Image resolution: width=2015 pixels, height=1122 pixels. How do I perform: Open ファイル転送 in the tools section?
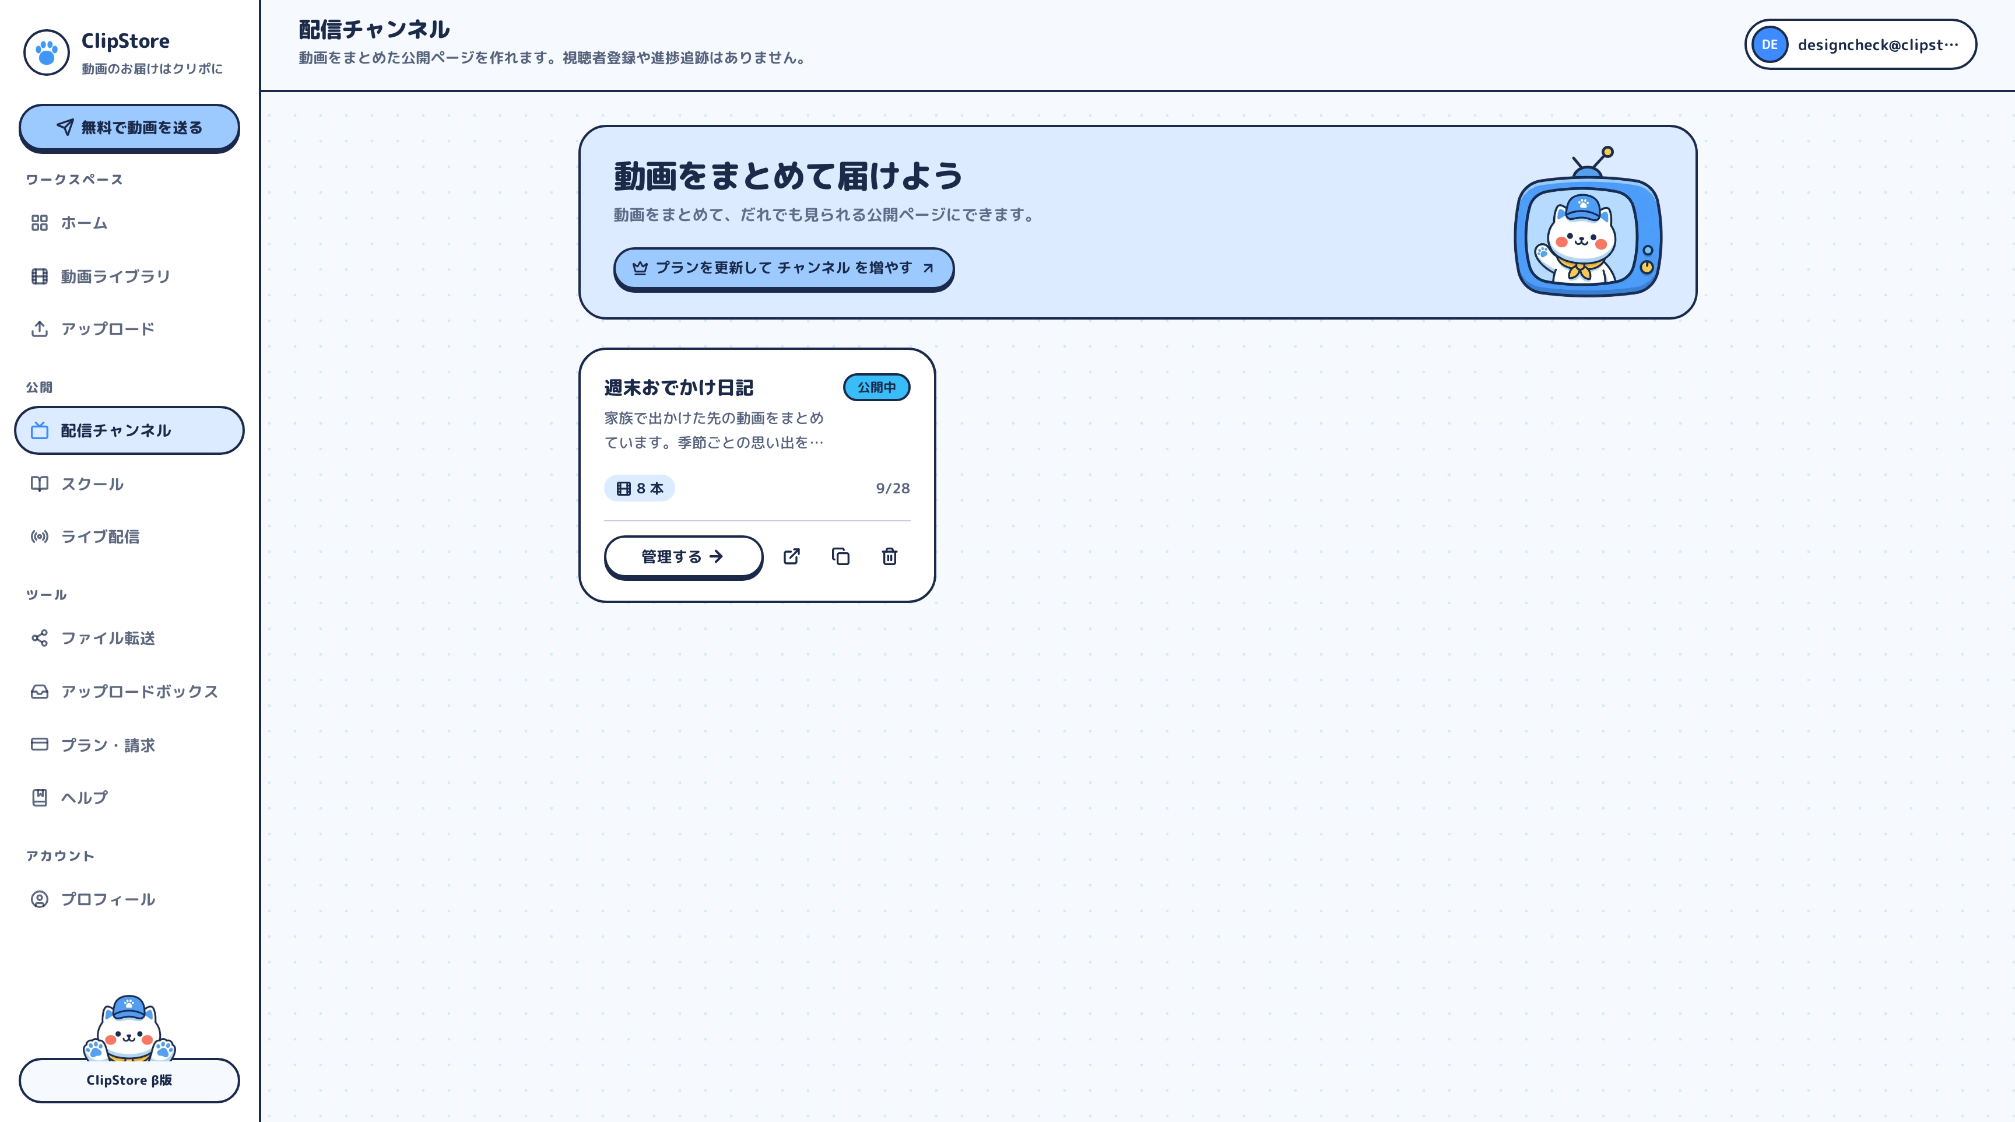129,639
